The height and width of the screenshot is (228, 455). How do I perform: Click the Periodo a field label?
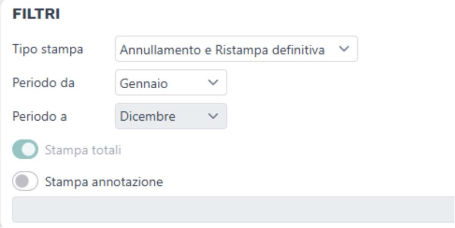[x=40, y=116]
